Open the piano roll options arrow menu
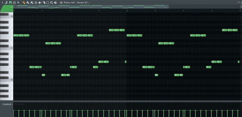Viewport: 242px width, 117px height. click(3, 3)
